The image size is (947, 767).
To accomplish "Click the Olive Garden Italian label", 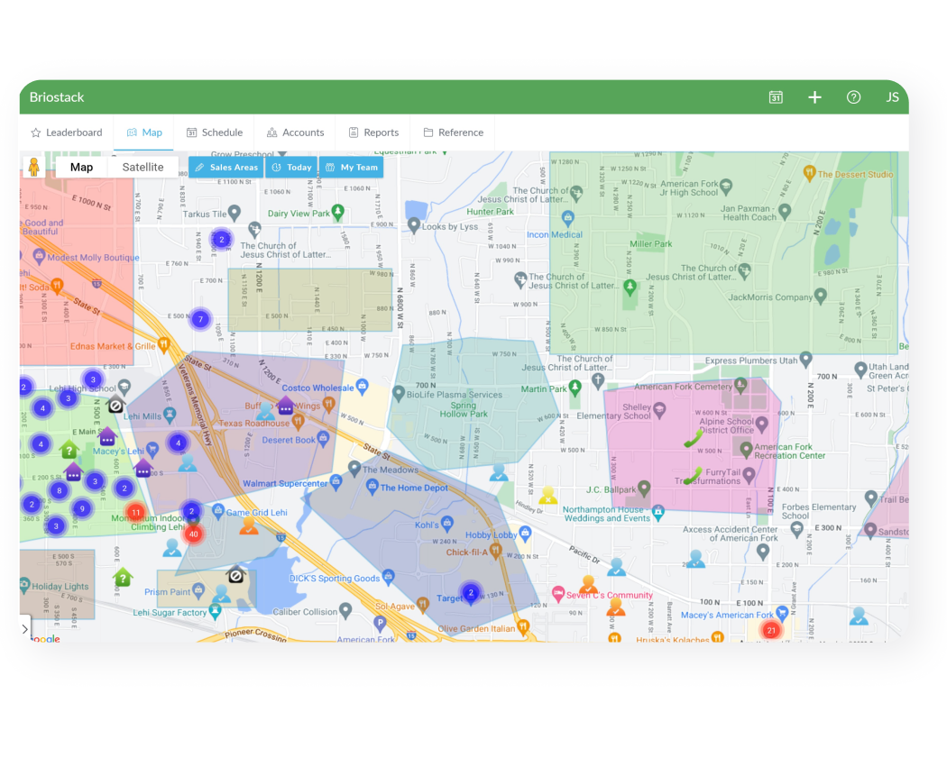I will point(476,628).
